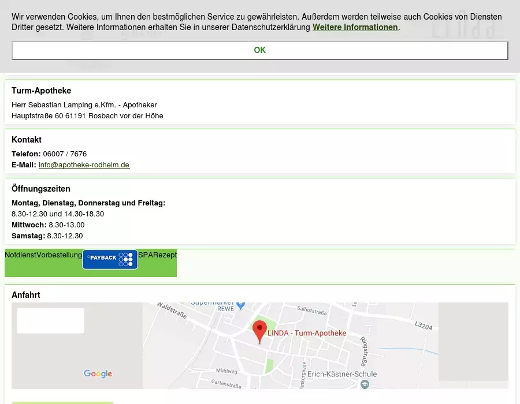
Task: Click the PAYBACK logo badge
Action: [110, 259]
